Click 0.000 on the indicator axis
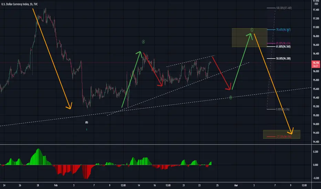The height and width of the screenshot is (189, 321). [316, 165]
